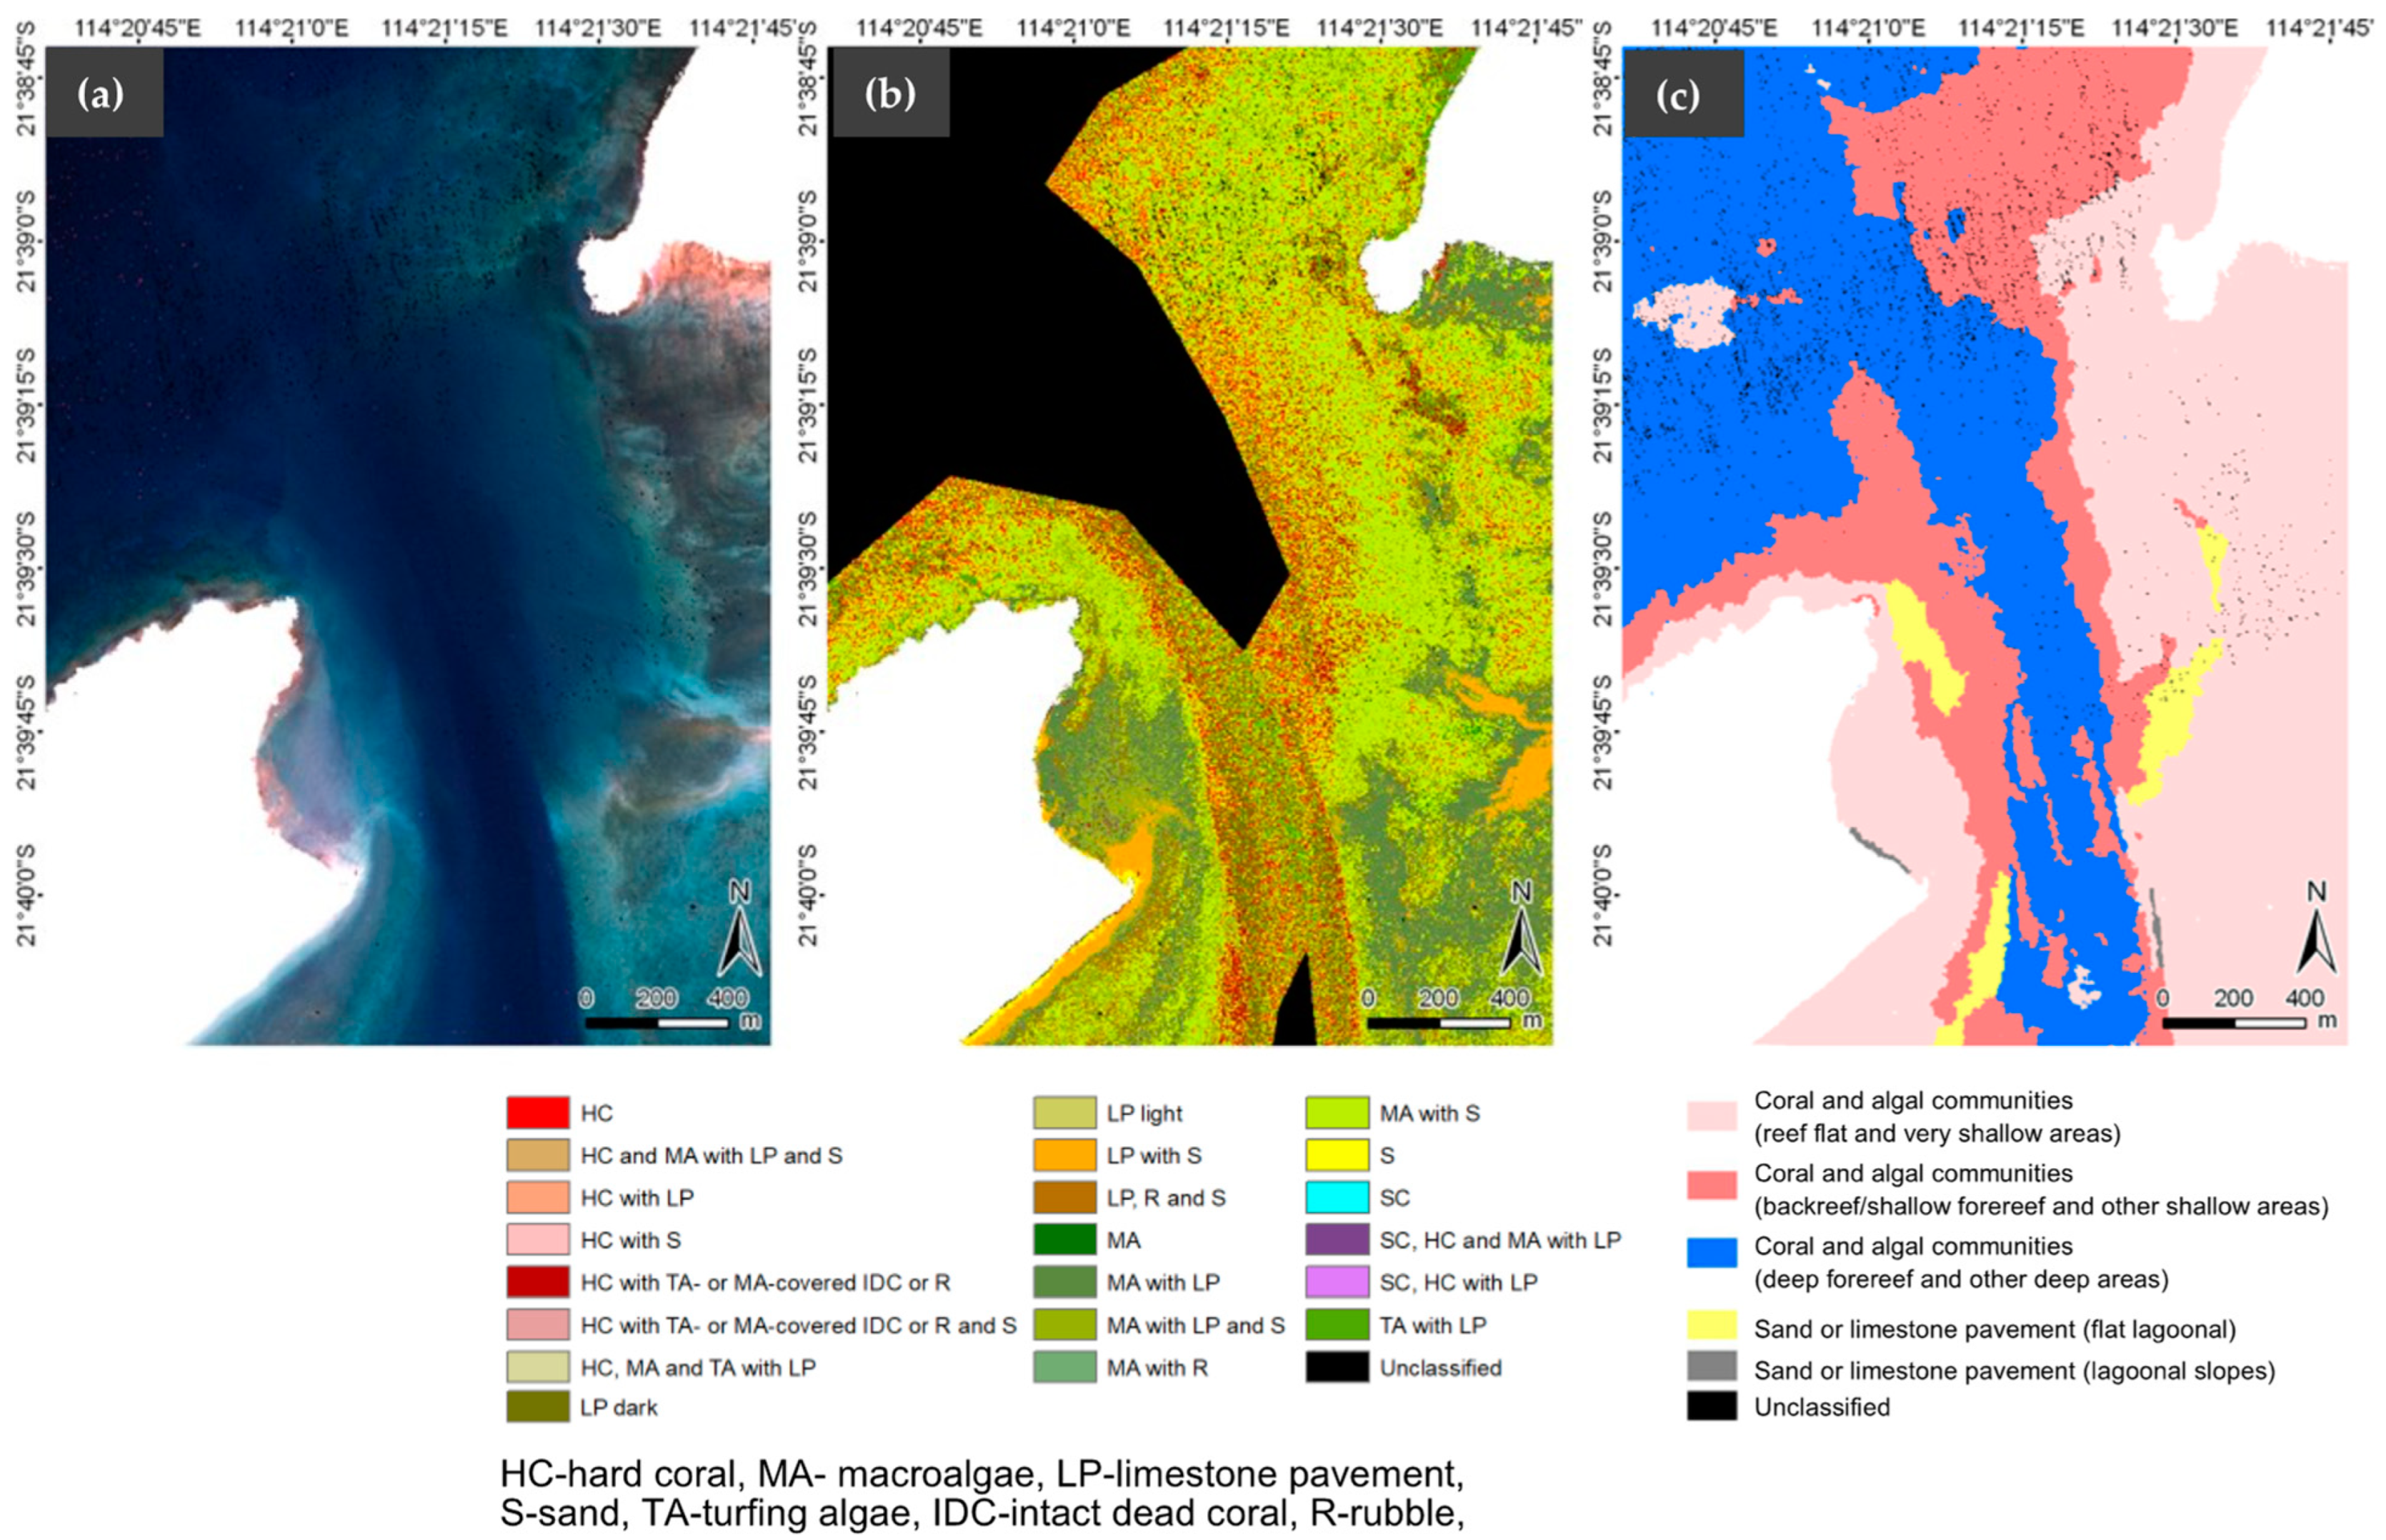Click the blue deep forereef legend swatch

(x=1711, y=1253)
